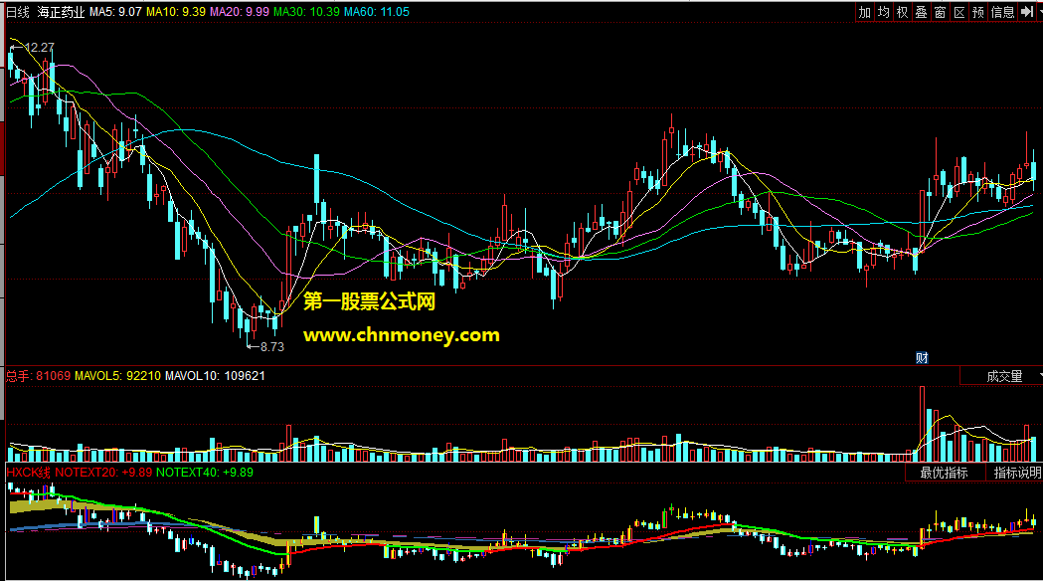Click the MA30: 10.39 label
This screenshot has height=581, width=1043.
tap(306, 12)
